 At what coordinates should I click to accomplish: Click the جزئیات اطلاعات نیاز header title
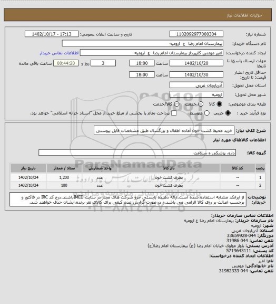(244, 15)
